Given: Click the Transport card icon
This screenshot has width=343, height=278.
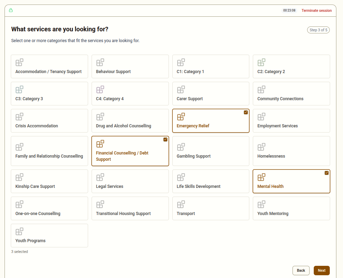Looking at the screenshot, I should pyautogui.click(x=181, y=204).
